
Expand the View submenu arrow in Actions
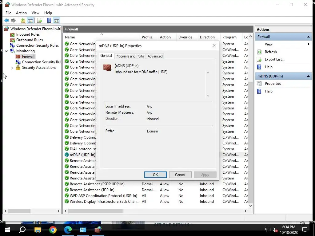pos(309,44)
